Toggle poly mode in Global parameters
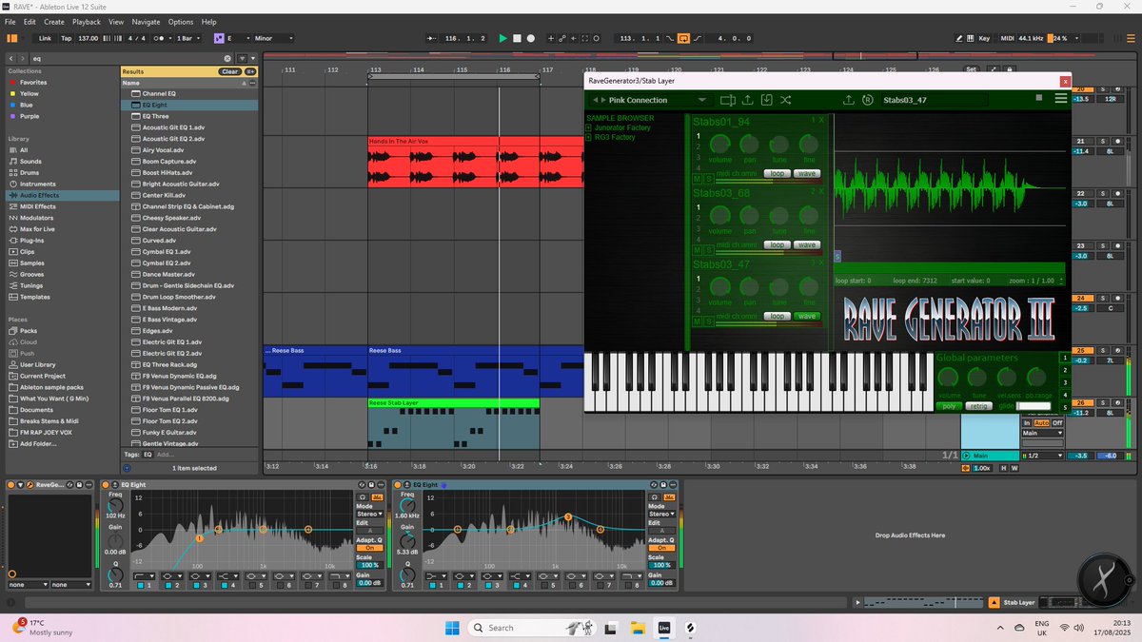Viewport: 1142px width, 642px height. point(949,406)
